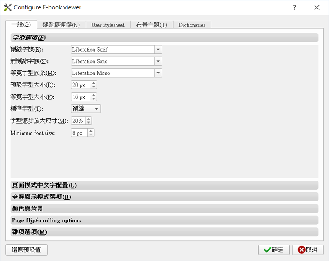Viewport: 329px width, 261px height.
Task: Expand the 顏色與背景 section
Action: (164, 208)
